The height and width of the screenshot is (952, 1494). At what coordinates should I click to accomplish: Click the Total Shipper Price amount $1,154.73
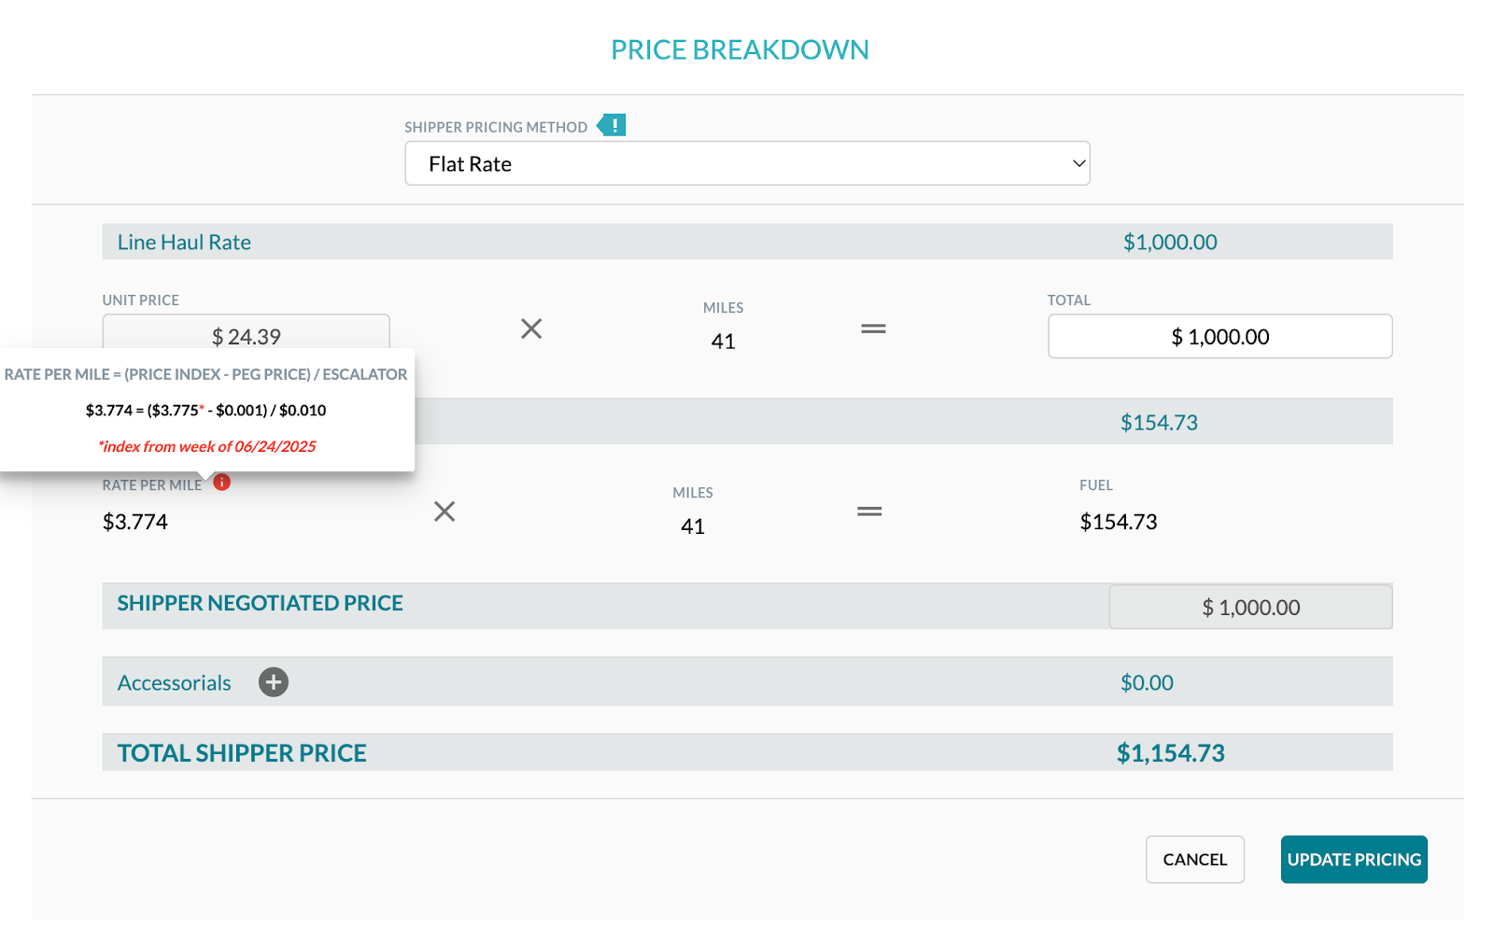point(1171,753)
